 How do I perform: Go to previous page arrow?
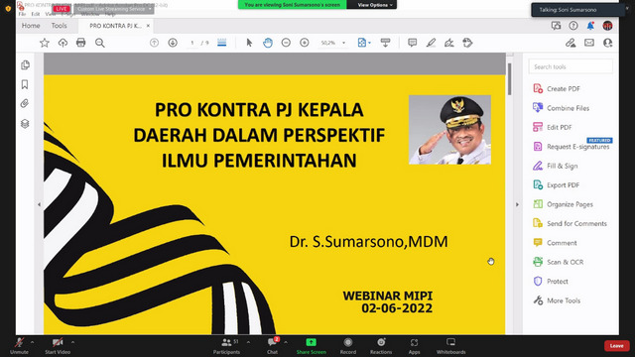pos(155,43)
